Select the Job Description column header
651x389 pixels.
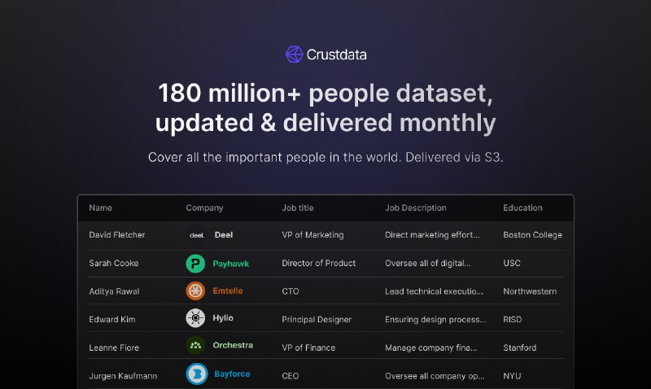click(415, 208)
